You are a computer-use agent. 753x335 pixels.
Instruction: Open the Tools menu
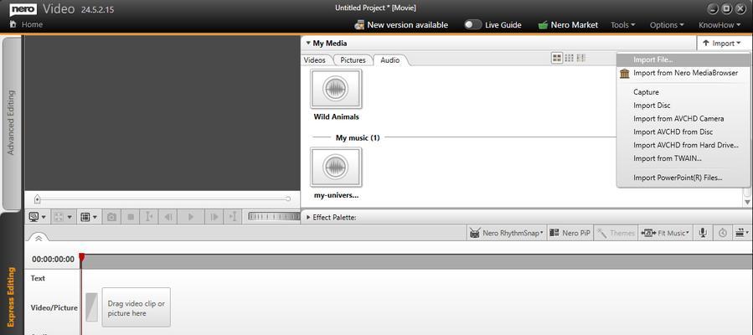click(623, 25)
